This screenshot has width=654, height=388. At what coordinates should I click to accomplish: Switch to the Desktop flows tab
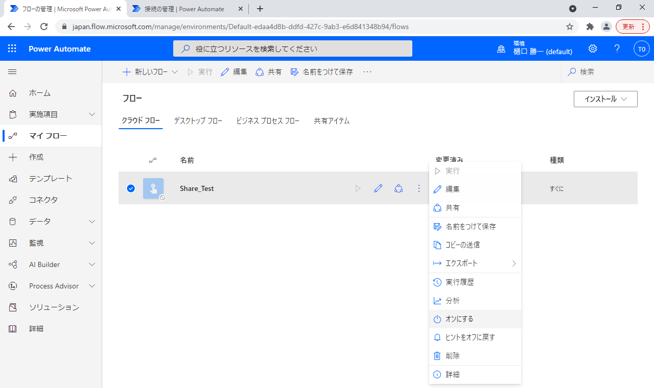pyautogui.click(x=198, y=121)
